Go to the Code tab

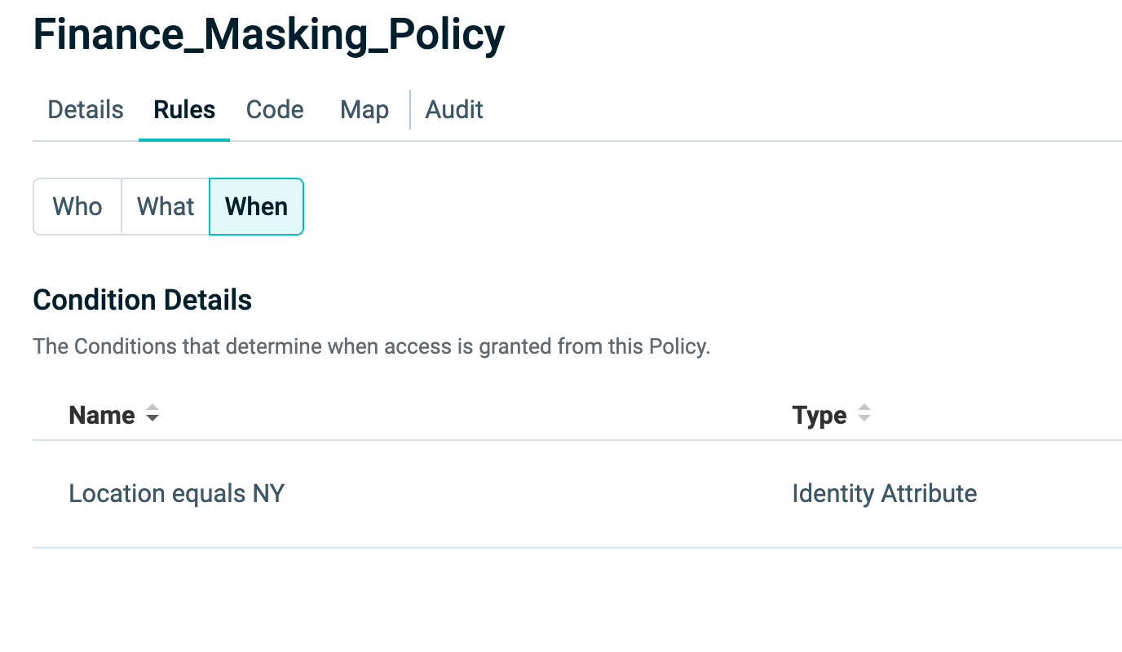(275, 110)
